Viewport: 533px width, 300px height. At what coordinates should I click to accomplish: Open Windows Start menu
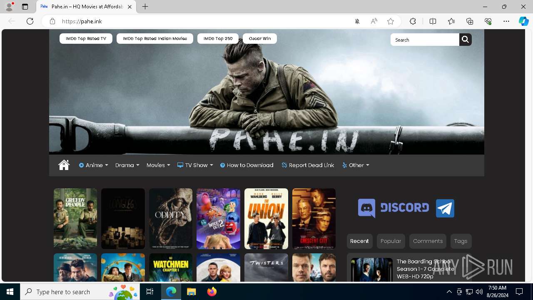tap(10, 292)
